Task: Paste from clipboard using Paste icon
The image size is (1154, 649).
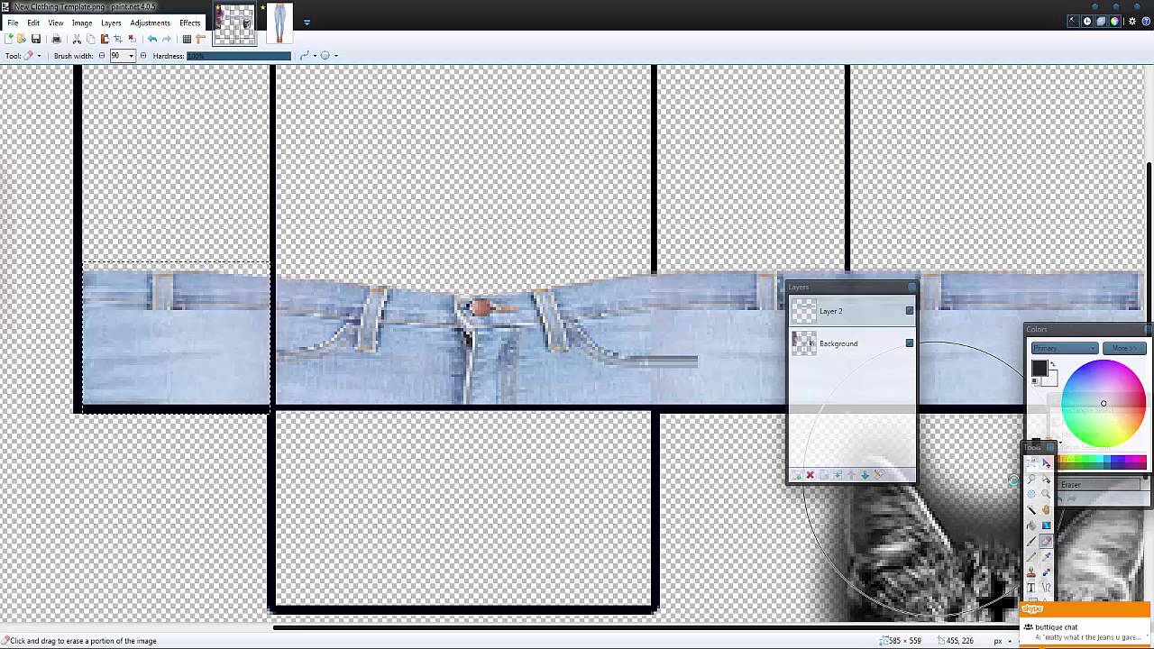Action: tap(105, 39)
